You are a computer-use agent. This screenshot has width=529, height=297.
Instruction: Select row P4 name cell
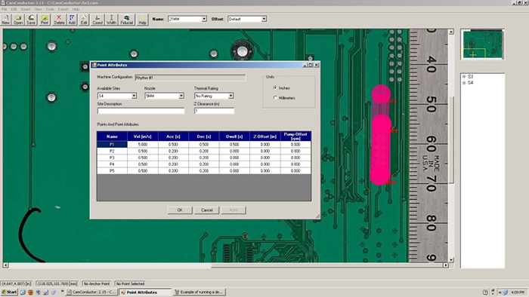pyautogui.click(x=112, y=164)
